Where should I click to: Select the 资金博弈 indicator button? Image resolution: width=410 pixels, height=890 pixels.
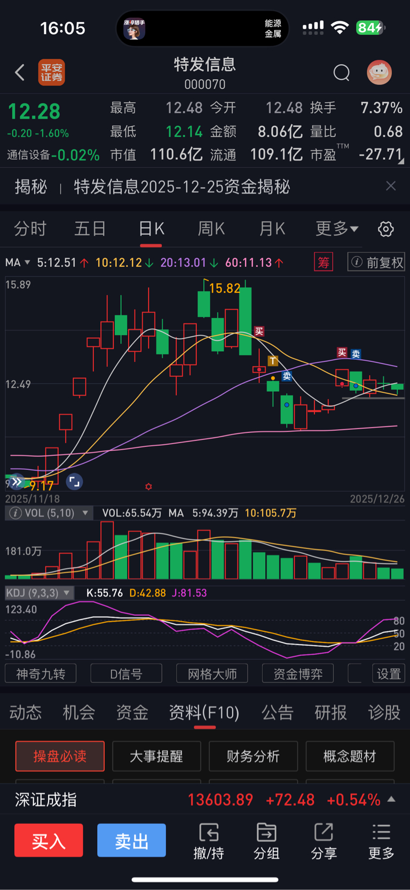pyautogui.click(x=298, y=674)
